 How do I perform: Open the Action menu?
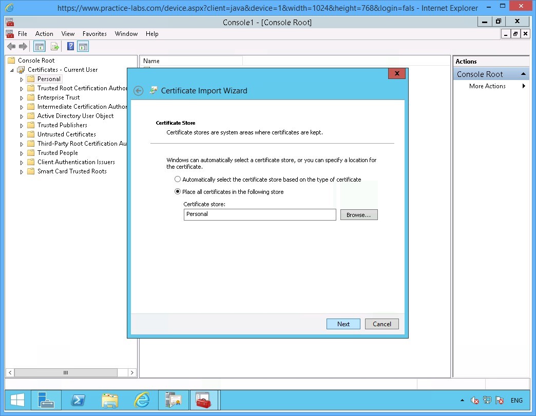pyautogui.click(x=44, y=34)
